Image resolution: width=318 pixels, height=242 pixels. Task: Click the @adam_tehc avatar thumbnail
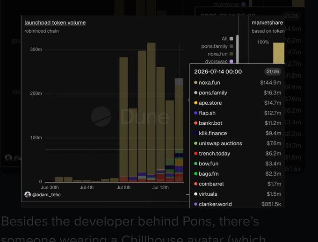[28, 194]
